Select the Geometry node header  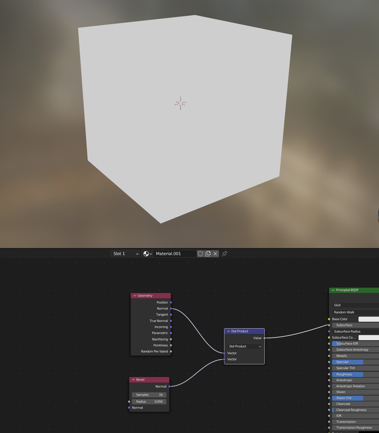(x=151, y=295)
